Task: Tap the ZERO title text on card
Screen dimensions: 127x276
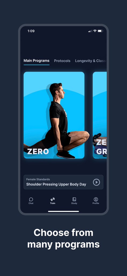Action: pos(38,151)
